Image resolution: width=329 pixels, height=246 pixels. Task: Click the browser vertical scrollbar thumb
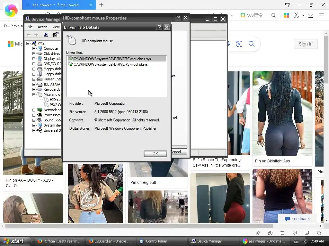tap(326, 59)
